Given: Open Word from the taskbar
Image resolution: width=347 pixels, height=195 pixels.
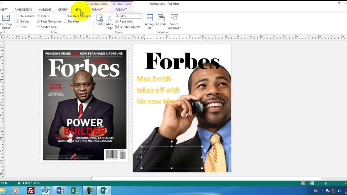Looking at the screenshot, I should point(60,191).
